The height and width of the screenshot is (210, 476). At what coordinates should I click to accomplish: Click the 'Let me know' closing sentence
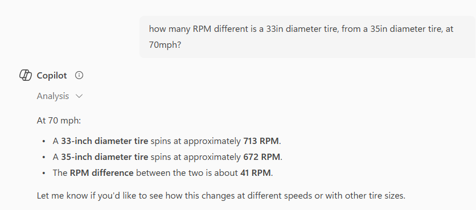pyautogui.click(x=221, y=196)
